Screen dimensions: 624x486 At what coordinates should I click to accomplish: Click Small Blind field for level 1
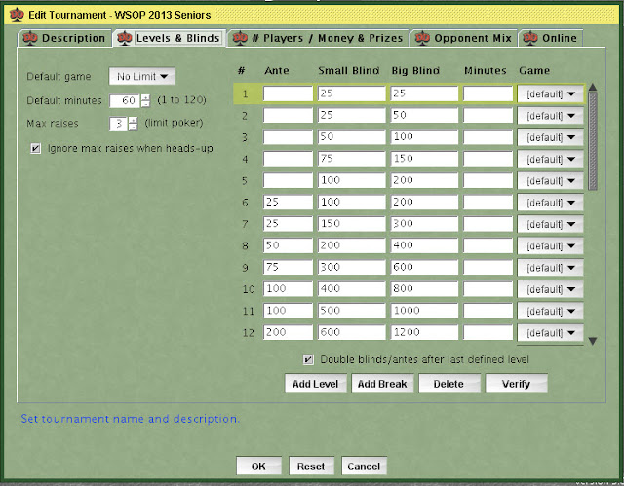click(x=352, y=93)
